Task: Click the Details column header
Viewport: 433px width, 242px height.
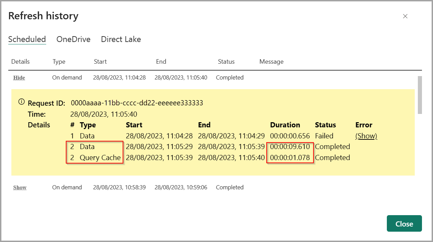Action: (20, 61)
